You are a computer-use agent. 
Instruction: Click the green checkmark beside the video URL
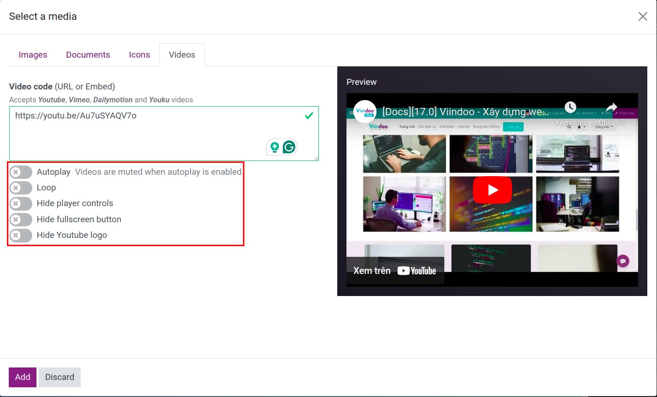pyautogui.click(x=308, y=116)
